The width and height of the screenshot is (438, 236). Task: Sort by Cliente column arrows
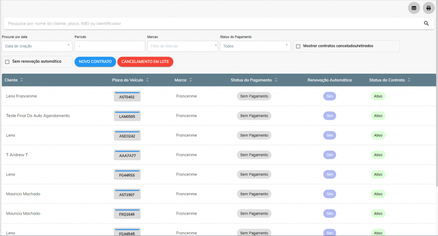click(x=21, y=80)
